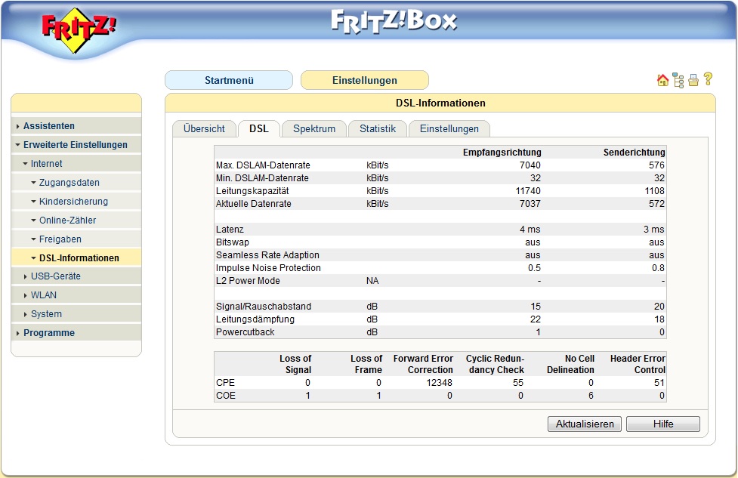Image resolution: width=738 pixels, height=478 pixels.
Task: Expand the System menu arrow
Action: [26, 314]
